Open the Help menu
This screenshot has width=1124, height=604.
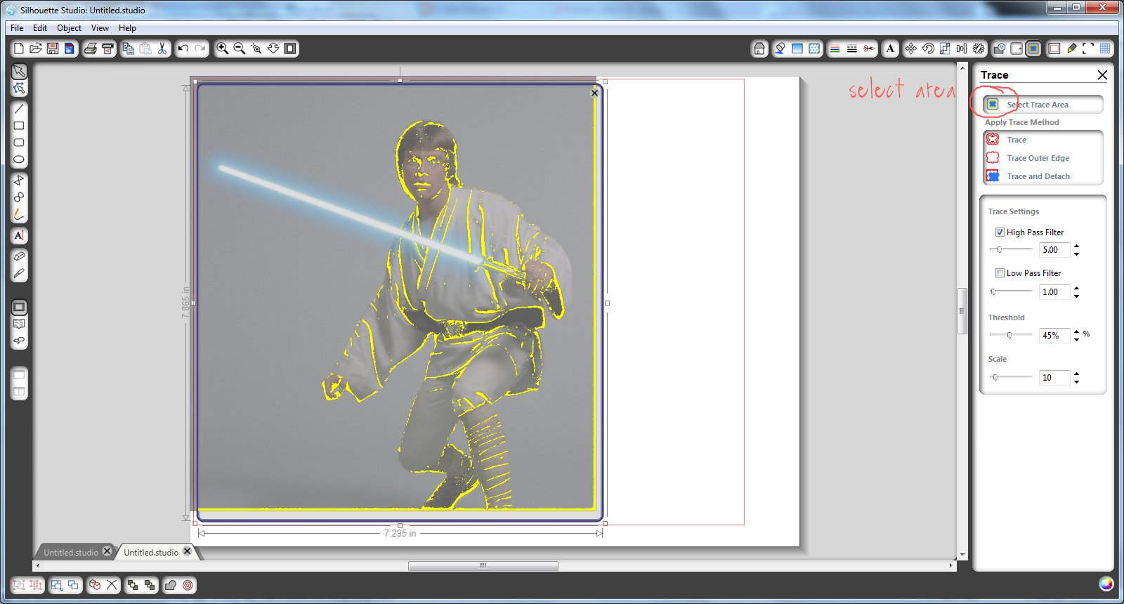pos(127,28)
